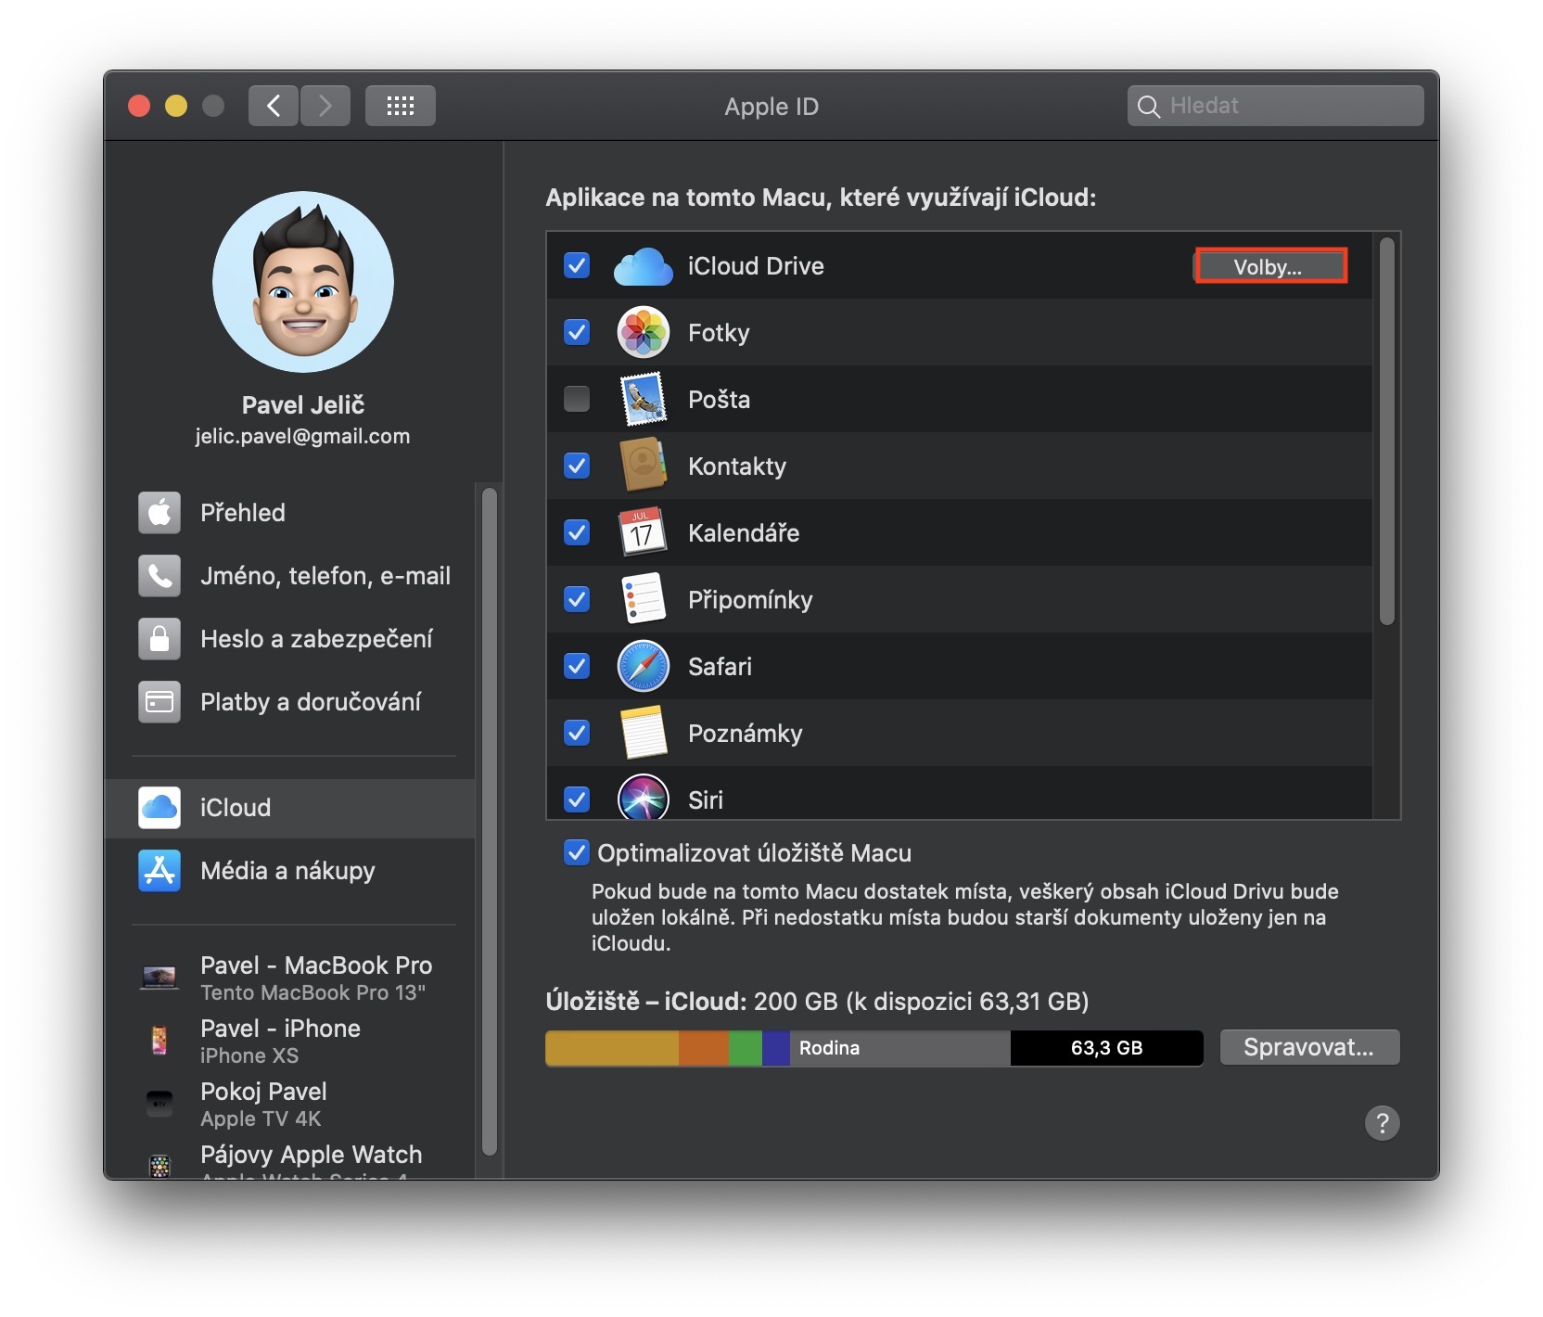Minimize the window with the yellow button

coord(176,106)
